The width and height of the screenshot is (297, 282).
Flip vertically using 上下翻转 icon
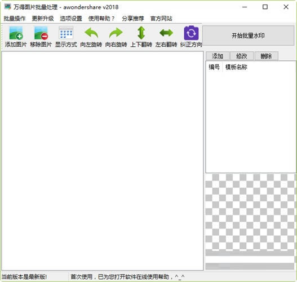click(141, 33)
